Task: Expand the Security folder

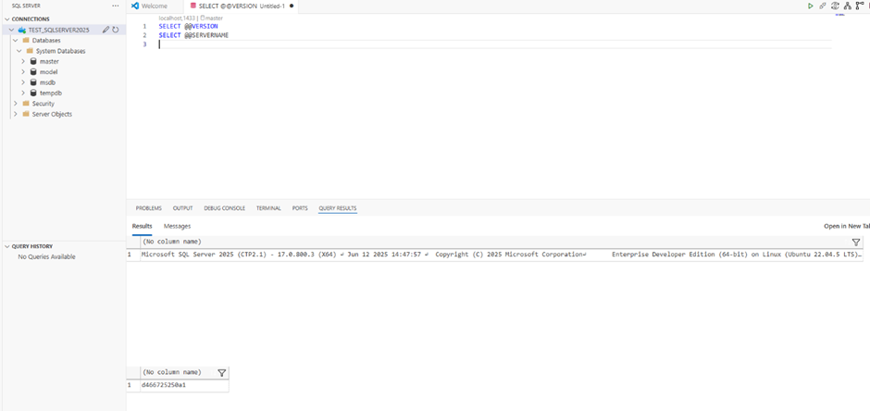Action: [x=16, y=104]
